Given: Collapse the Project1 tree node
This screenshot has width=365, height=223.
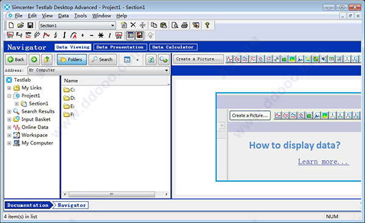Looking at the screenshot, I should (x=9, y=96).
